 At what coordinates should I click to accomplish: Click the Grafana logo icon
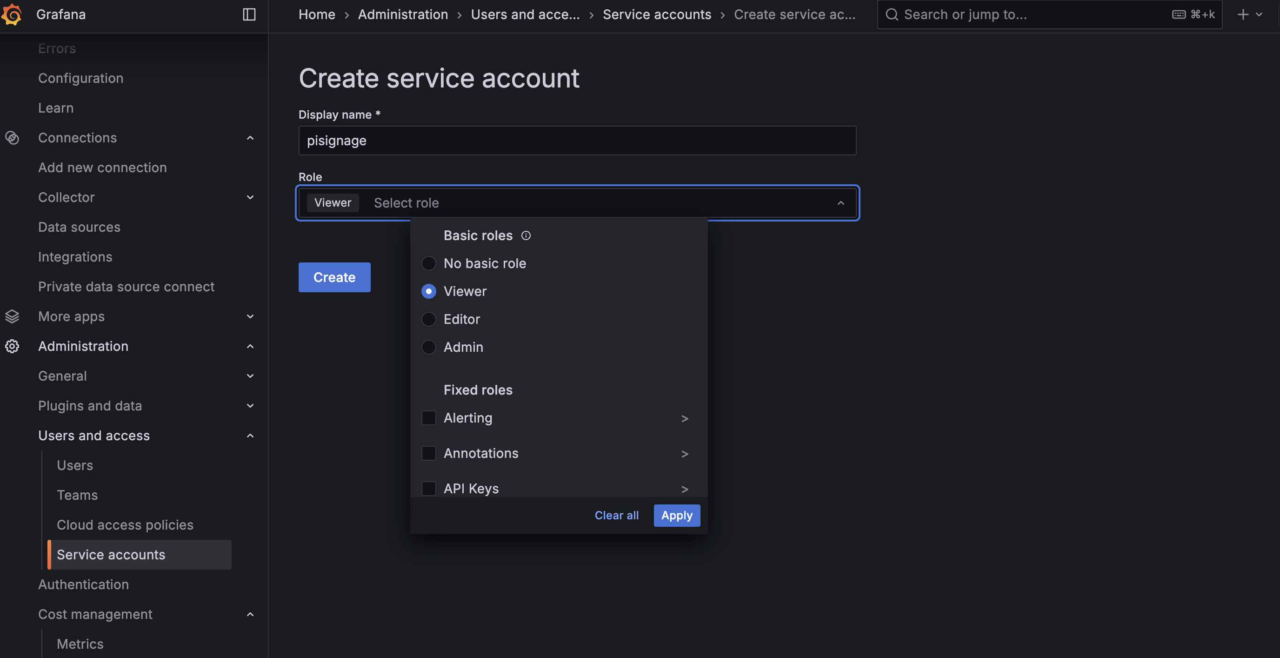point(12,14)
